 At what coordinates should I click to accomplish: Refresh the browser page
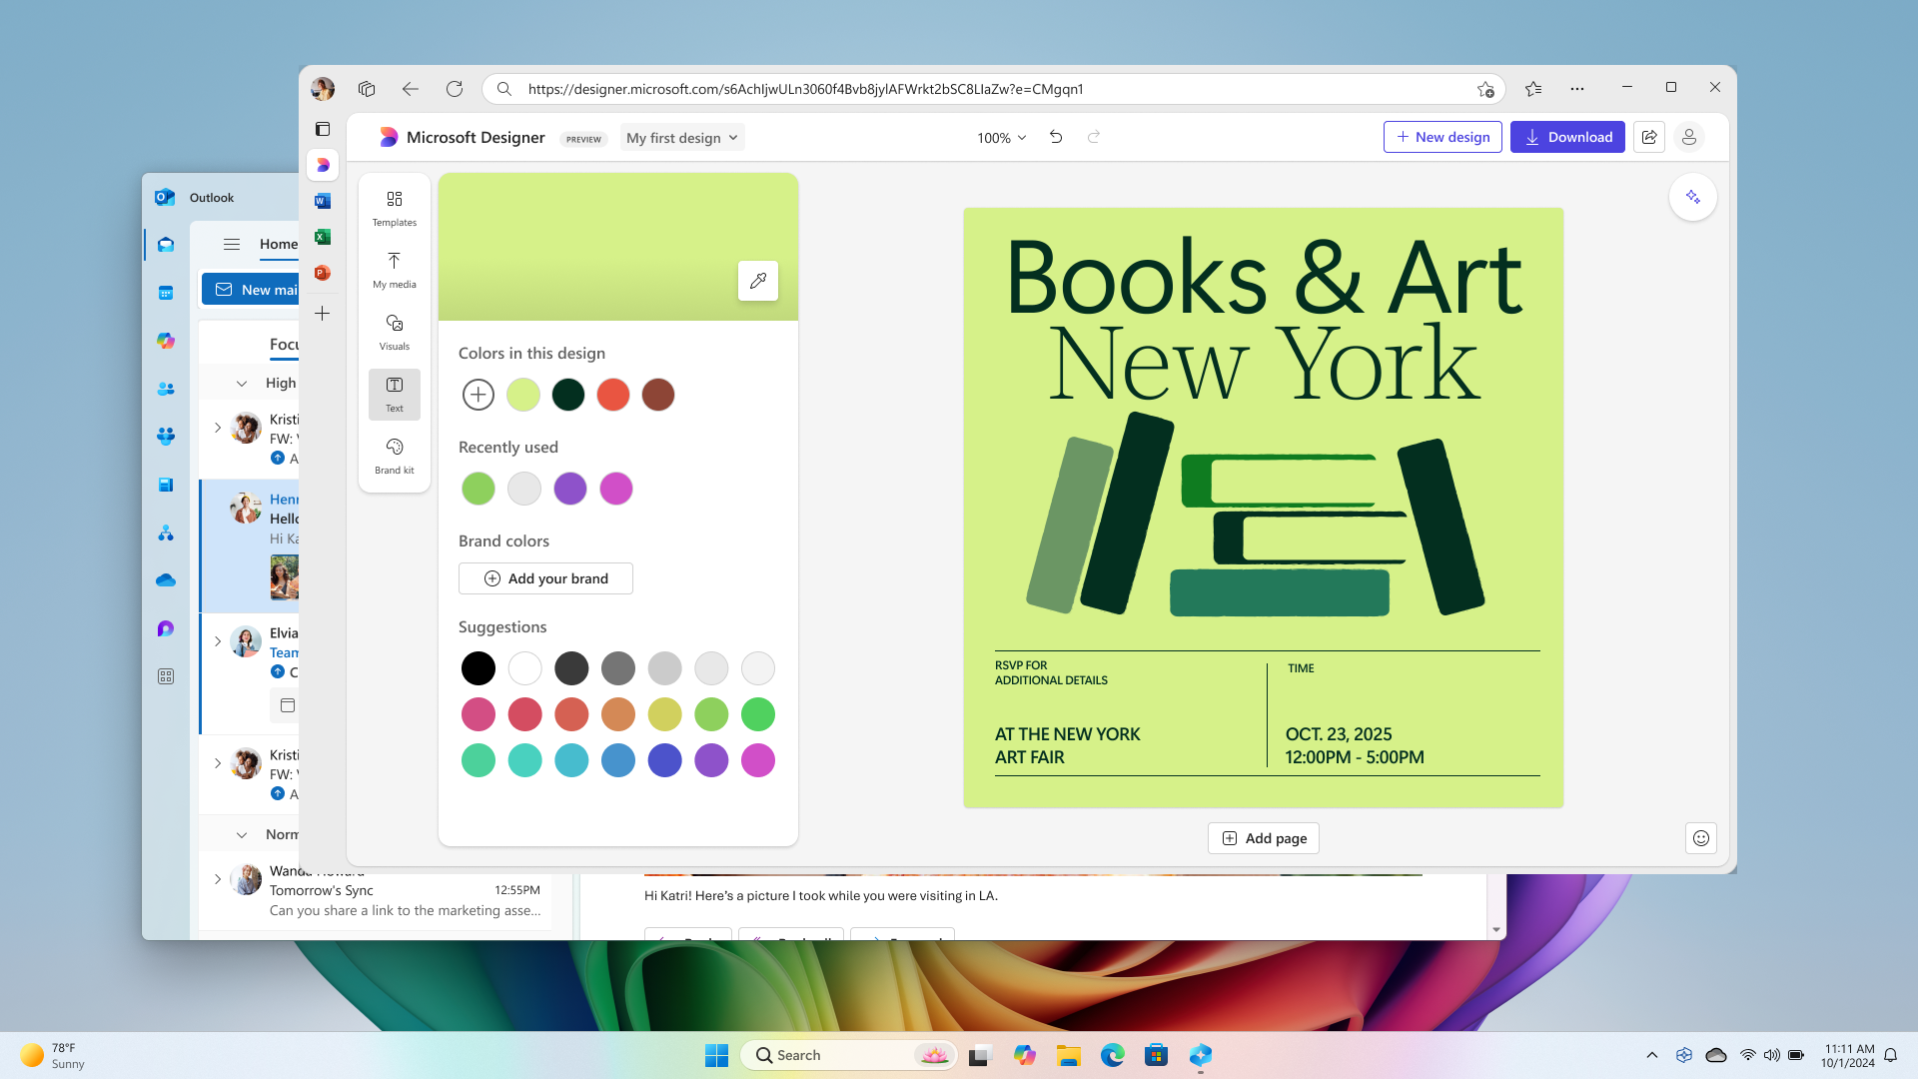pos(455,89)
